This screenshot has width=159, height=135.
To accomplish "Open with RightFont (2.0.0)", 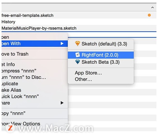I will [x=101, y=55].
